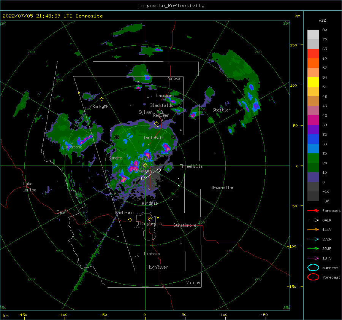Click the Drumheller label
The width and height of the screenshot is (342, 320).
pos(223,188)
